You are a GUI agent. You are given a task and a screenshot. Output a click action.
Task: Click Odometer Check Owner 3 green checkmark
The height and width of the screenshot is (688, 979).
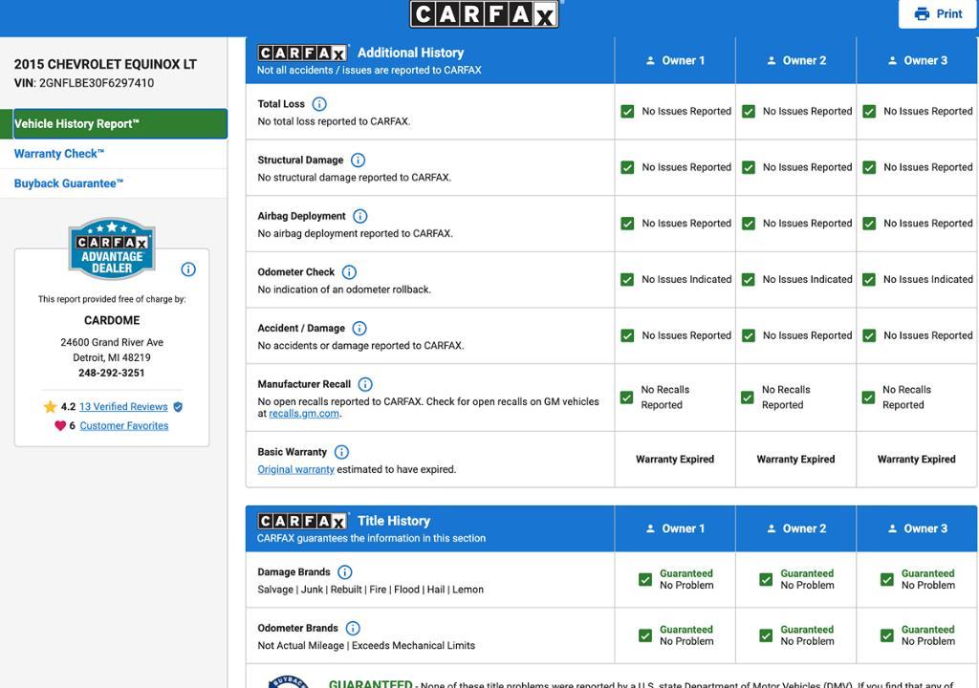tap(869, 280)
